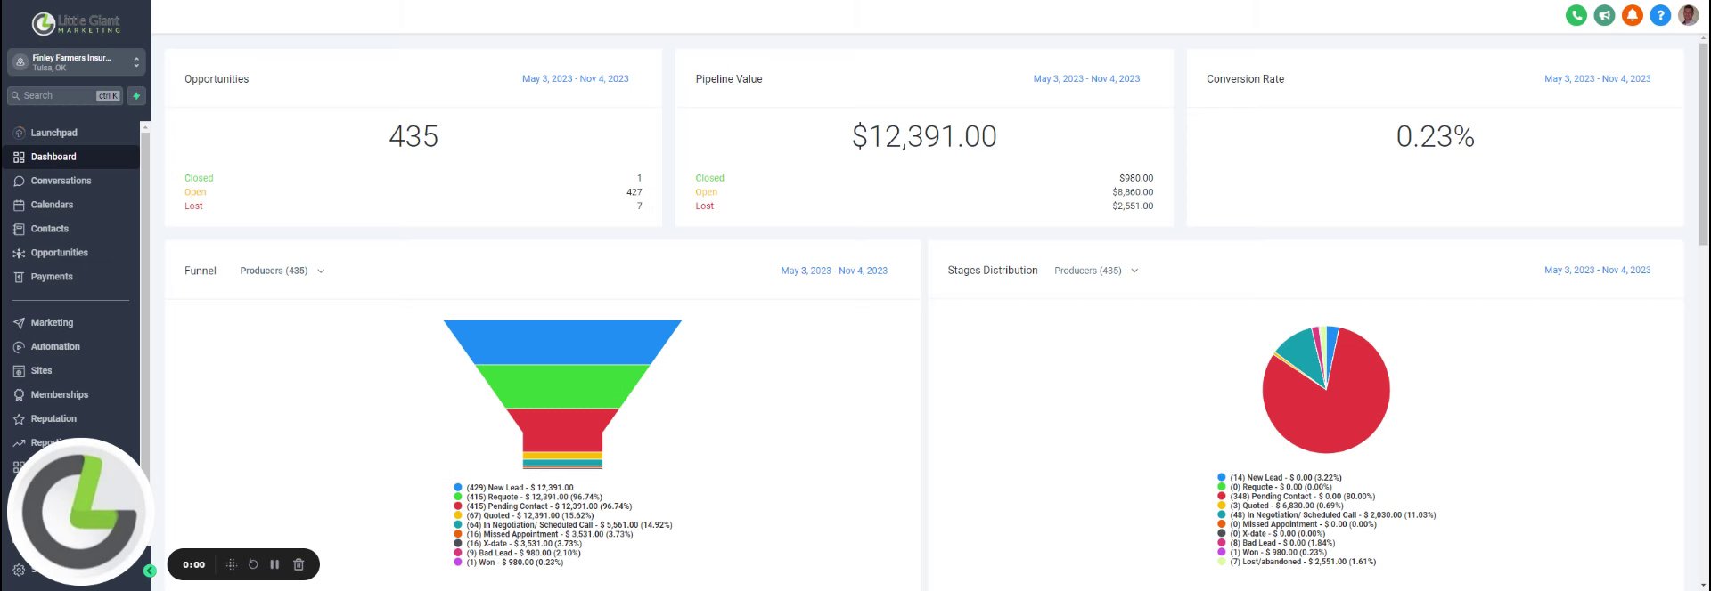1711x591 pixels.
Task: Click the Opportunities icon in sidebar
Action: [19, 253]
